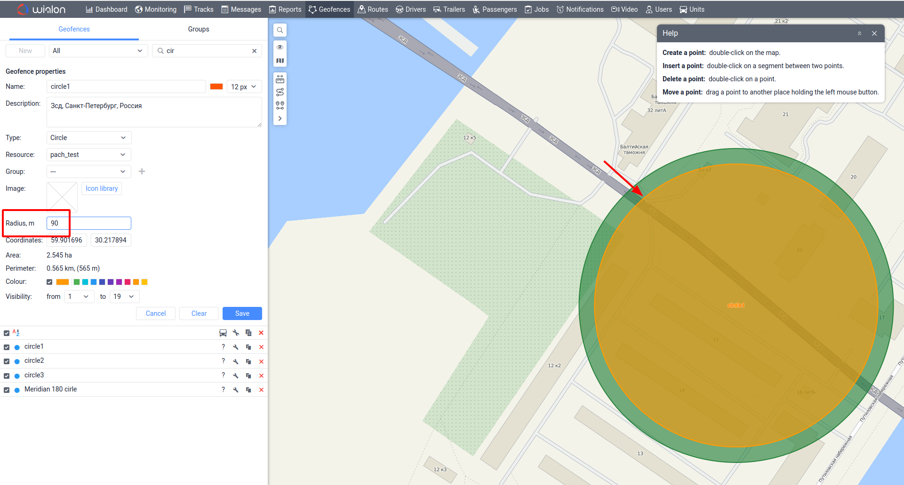The height and width of the screenshot is (485, 904).
Task: Delete the Meridian 180 cirle geofence
Action: (x=261, y=390)
